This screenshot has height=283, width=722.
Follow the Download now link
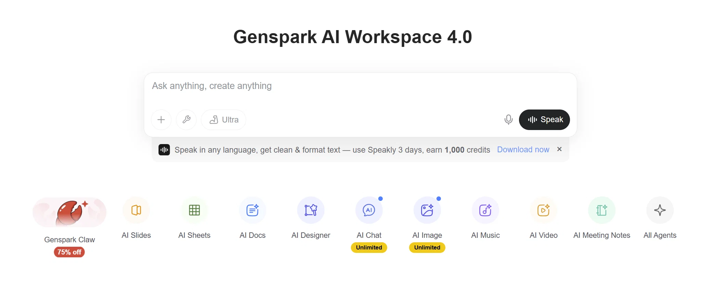[523, 150]
